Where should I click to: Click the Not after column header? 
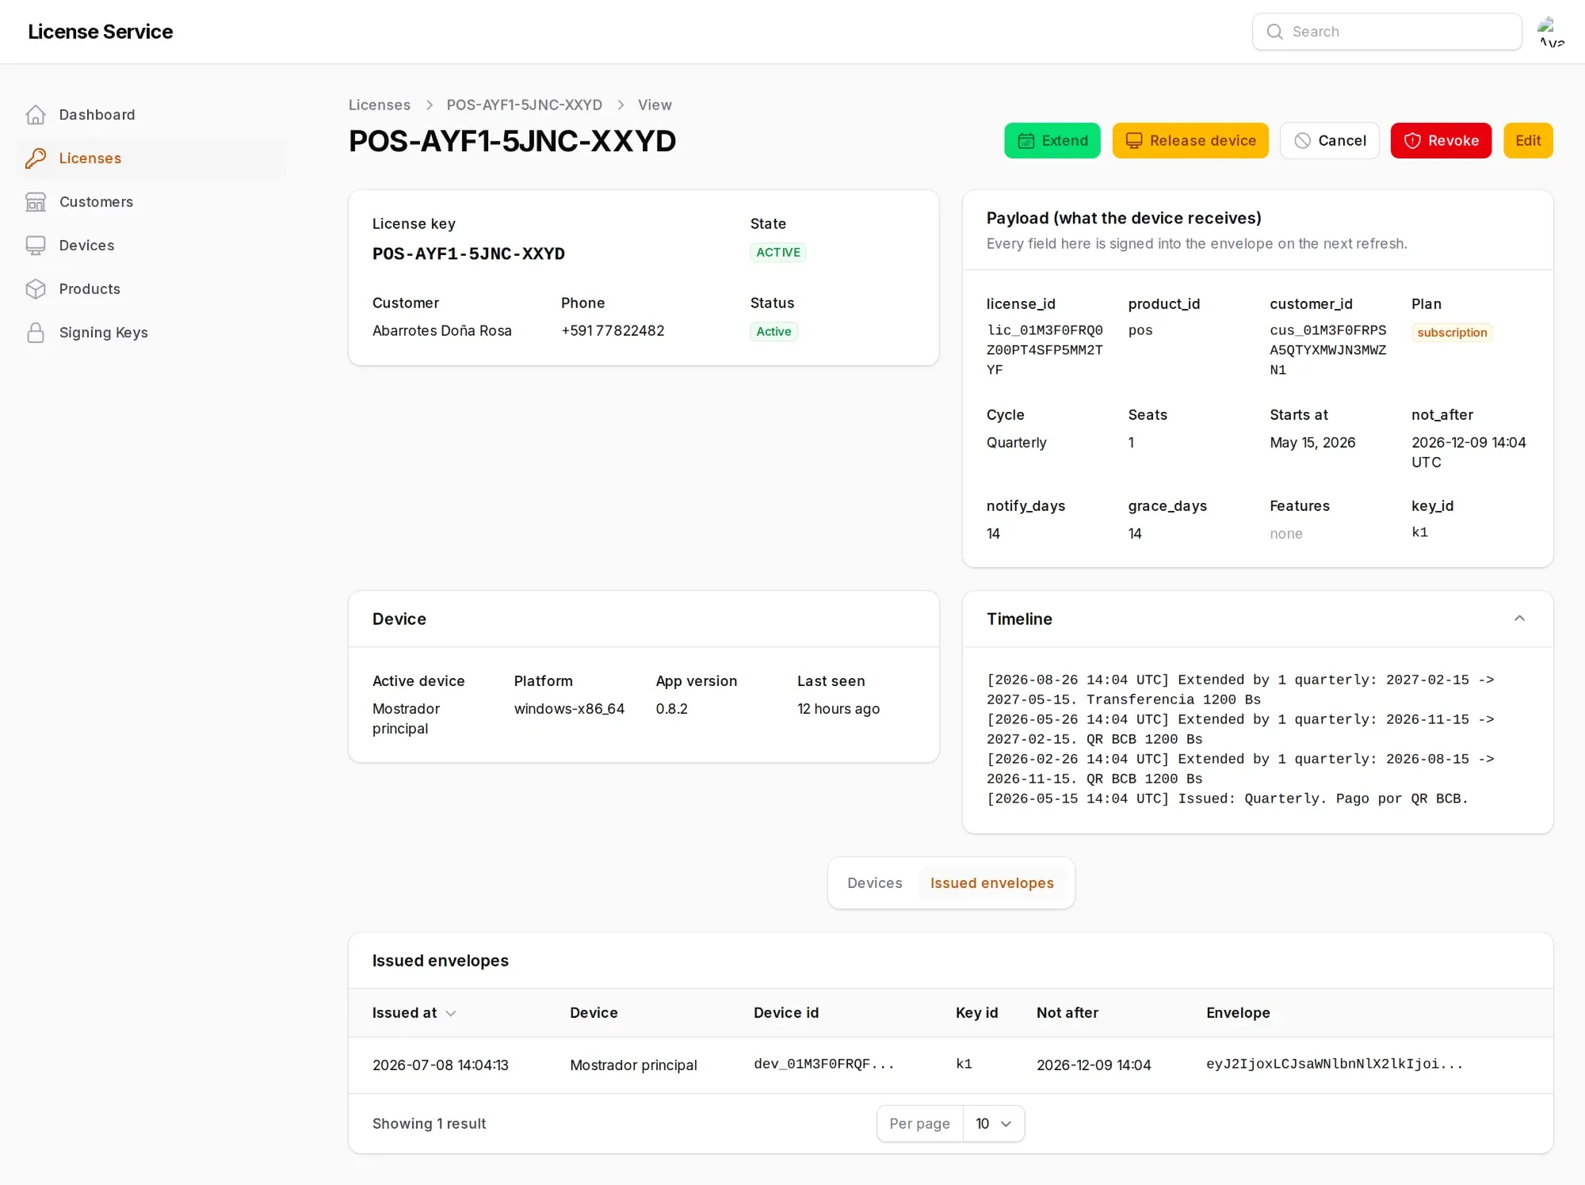click(1067, 1013)
